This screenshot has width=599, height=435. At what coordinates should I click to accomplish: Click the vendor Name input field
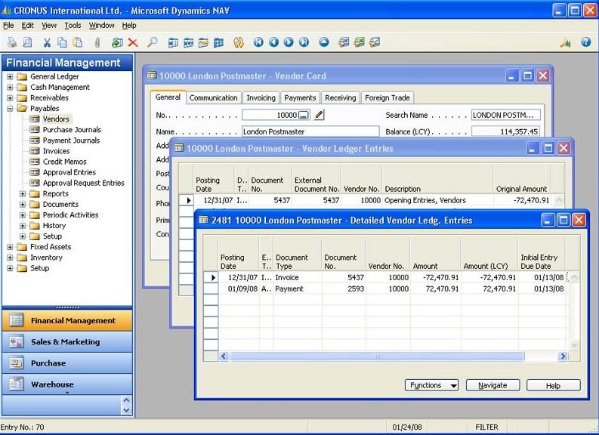tap(310, 131)
